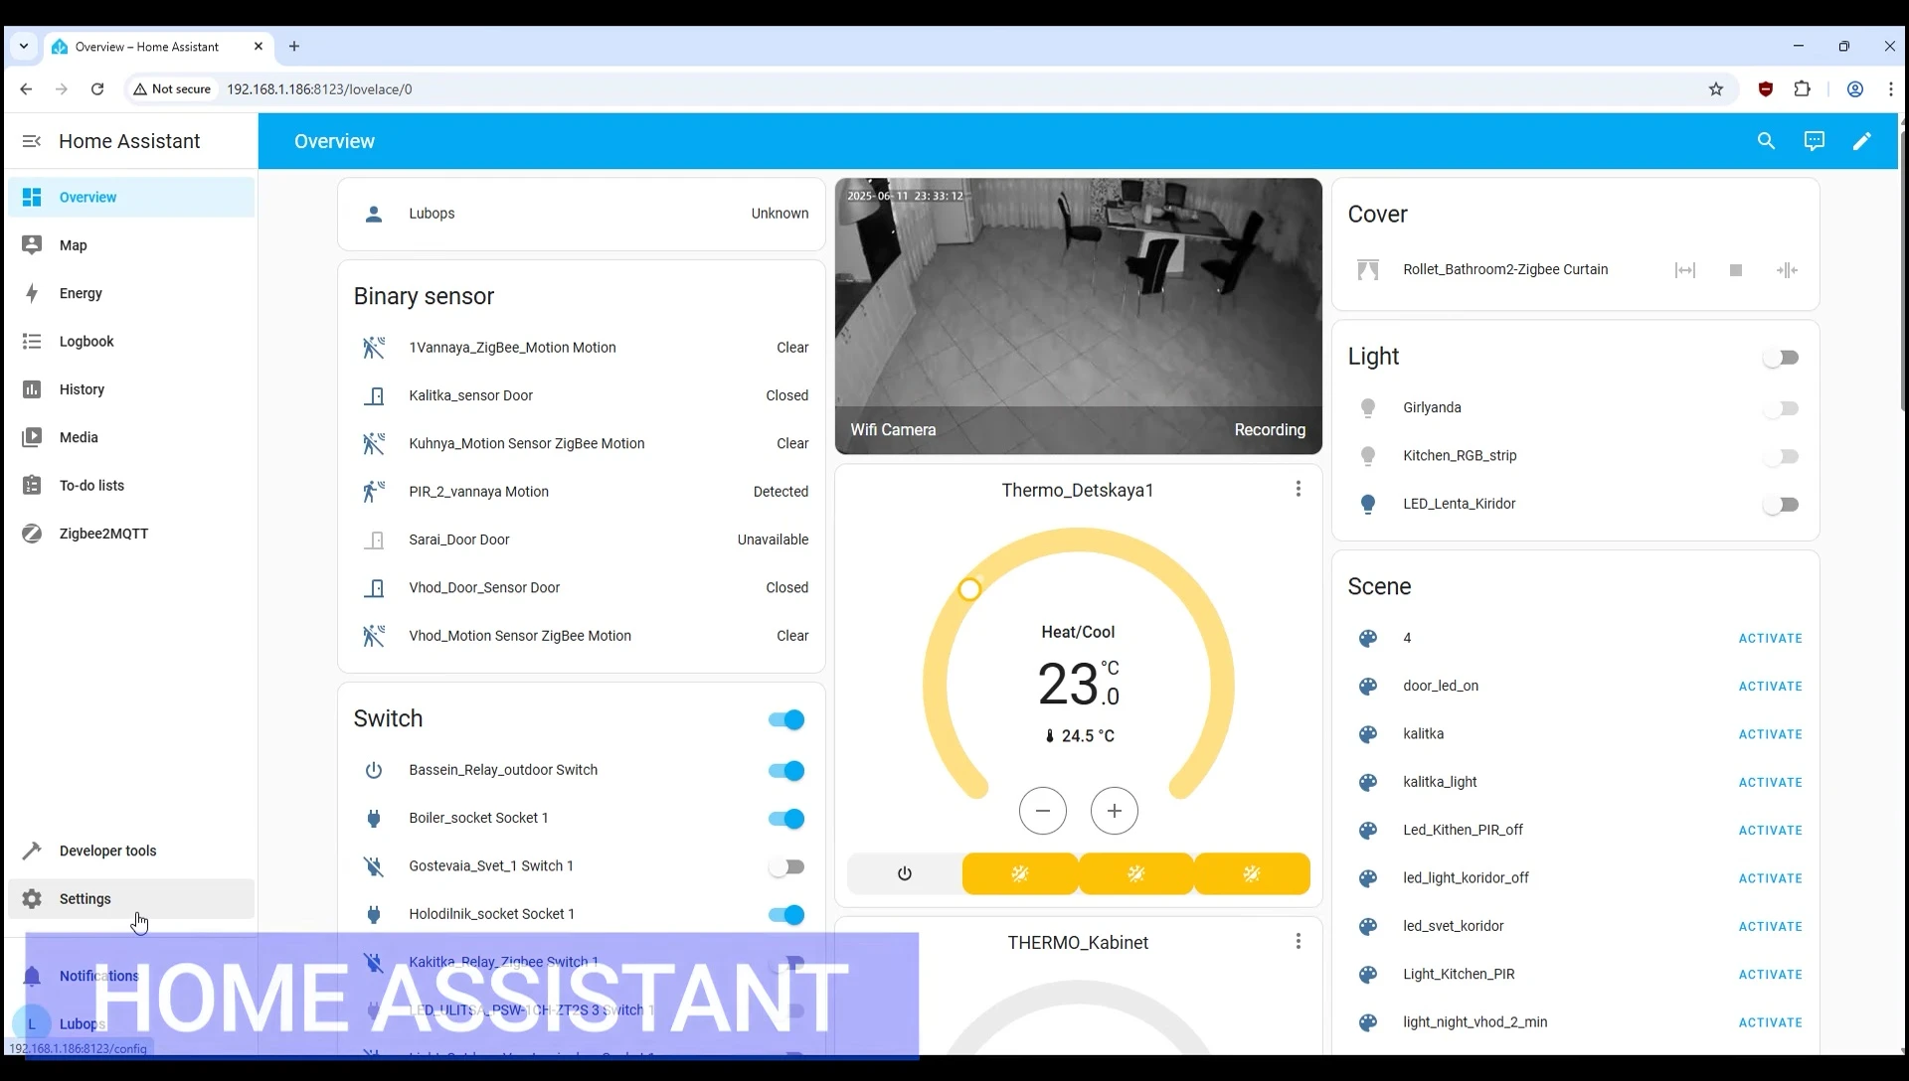Toggle the Light group switch
The height and width of the screenshot is (1081, 1909).
1781,358
